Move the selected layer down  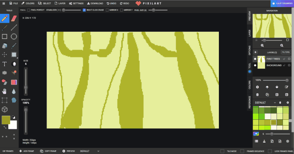coord(277,87)
